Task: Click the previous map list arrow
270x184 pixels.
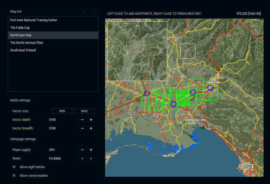Action: pos(85,12)
